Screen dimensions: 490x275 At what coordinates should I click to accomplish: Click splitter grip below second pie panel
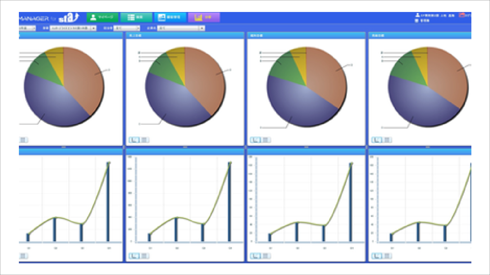click(185, 147)
